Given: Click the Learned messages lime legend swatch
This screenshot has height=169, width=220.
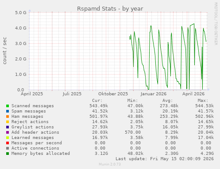Looking at the screenshot, I should 8,138.
